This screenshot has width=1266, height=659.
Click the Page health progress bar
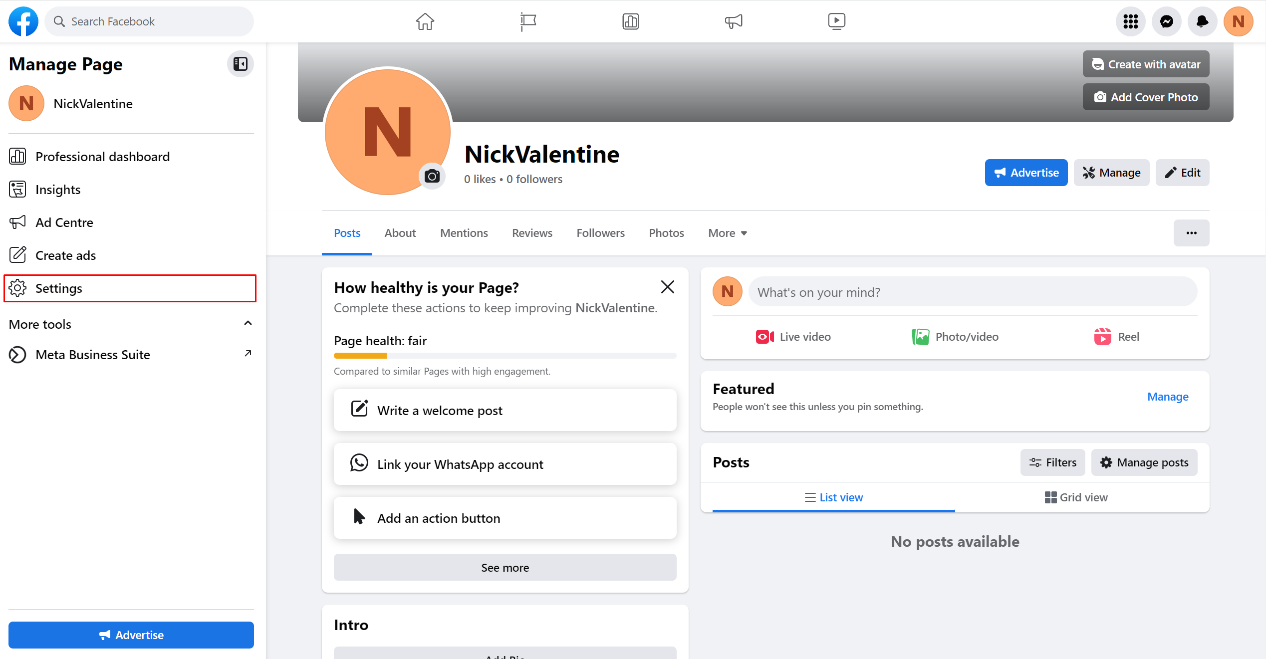point(505,356)
